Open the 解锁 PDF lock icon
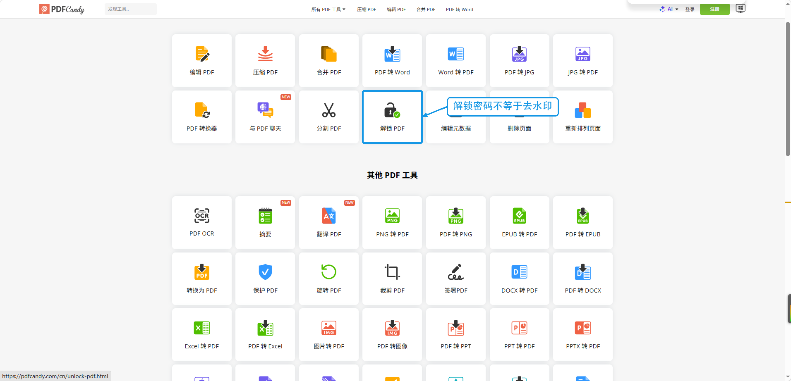 [x=392, y=110]
